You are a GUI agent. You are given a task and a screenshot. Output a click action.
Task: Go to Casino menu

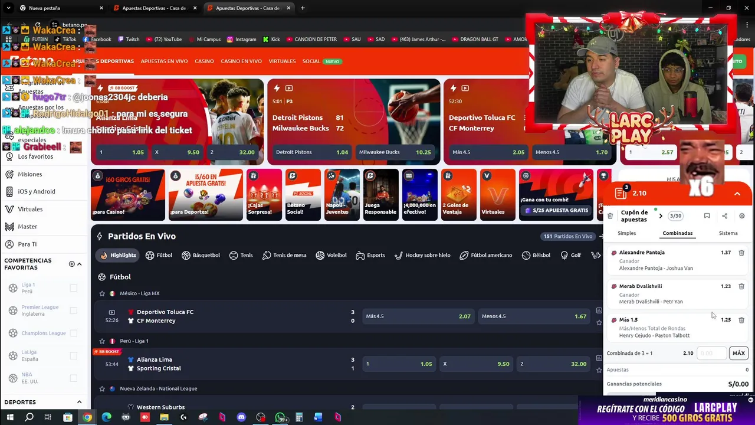[204, 61]
